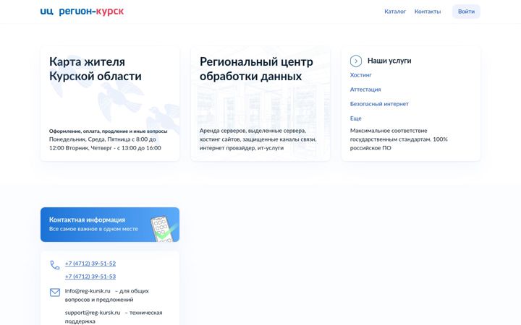Screen dimensions: 521x325
Task: Open the Карта жителя Курской области card
Action: pyautogui.click(x=110, y=104)
